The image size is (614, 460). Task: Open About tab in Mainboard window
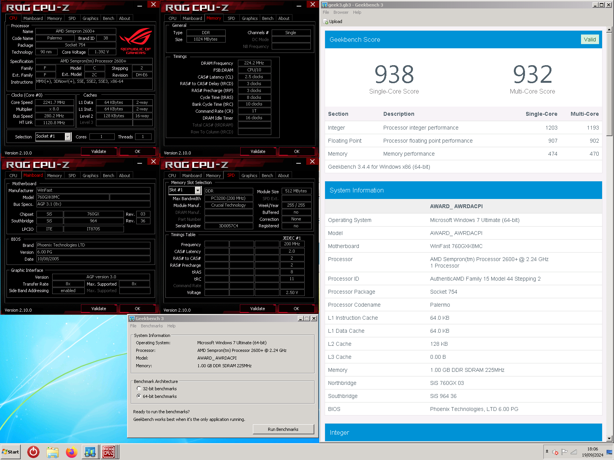125,176
